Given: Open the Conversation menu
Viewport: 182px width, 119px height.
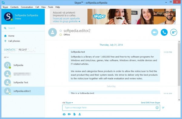Looking at the screenshot, I should (27, 7).
